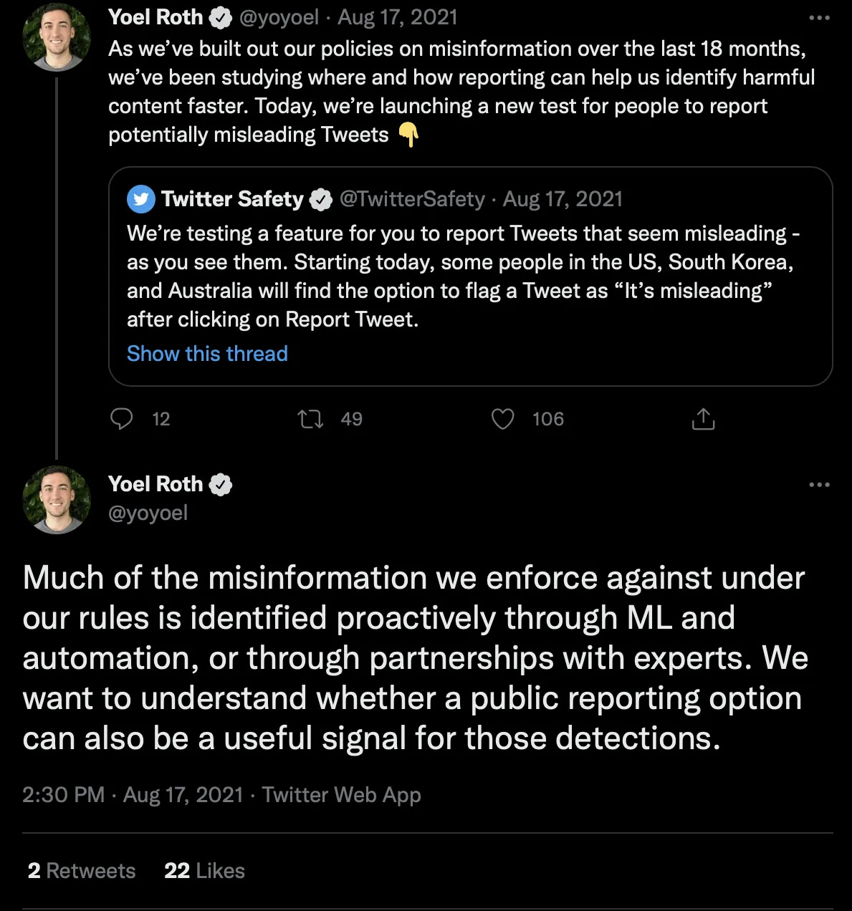View the 2 Retweets list
Viewport: 852px width, 911px height.
point(82,871)
